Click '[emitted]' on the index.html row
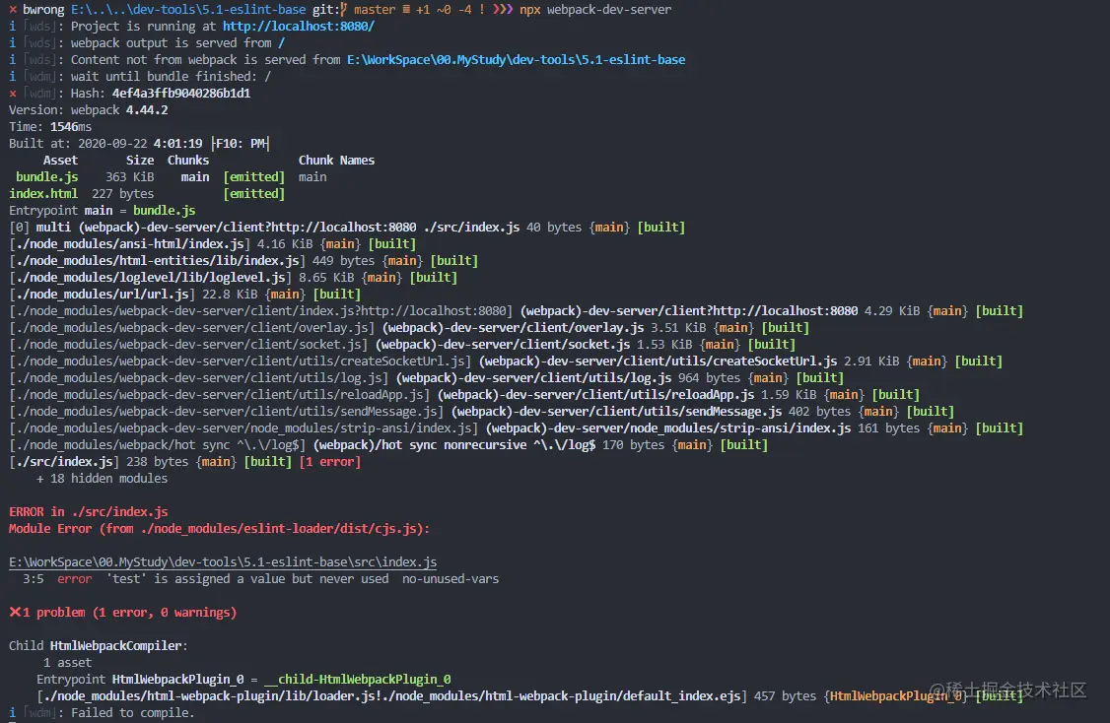This screenshot has width=1110, height=723. click(254, 194)
